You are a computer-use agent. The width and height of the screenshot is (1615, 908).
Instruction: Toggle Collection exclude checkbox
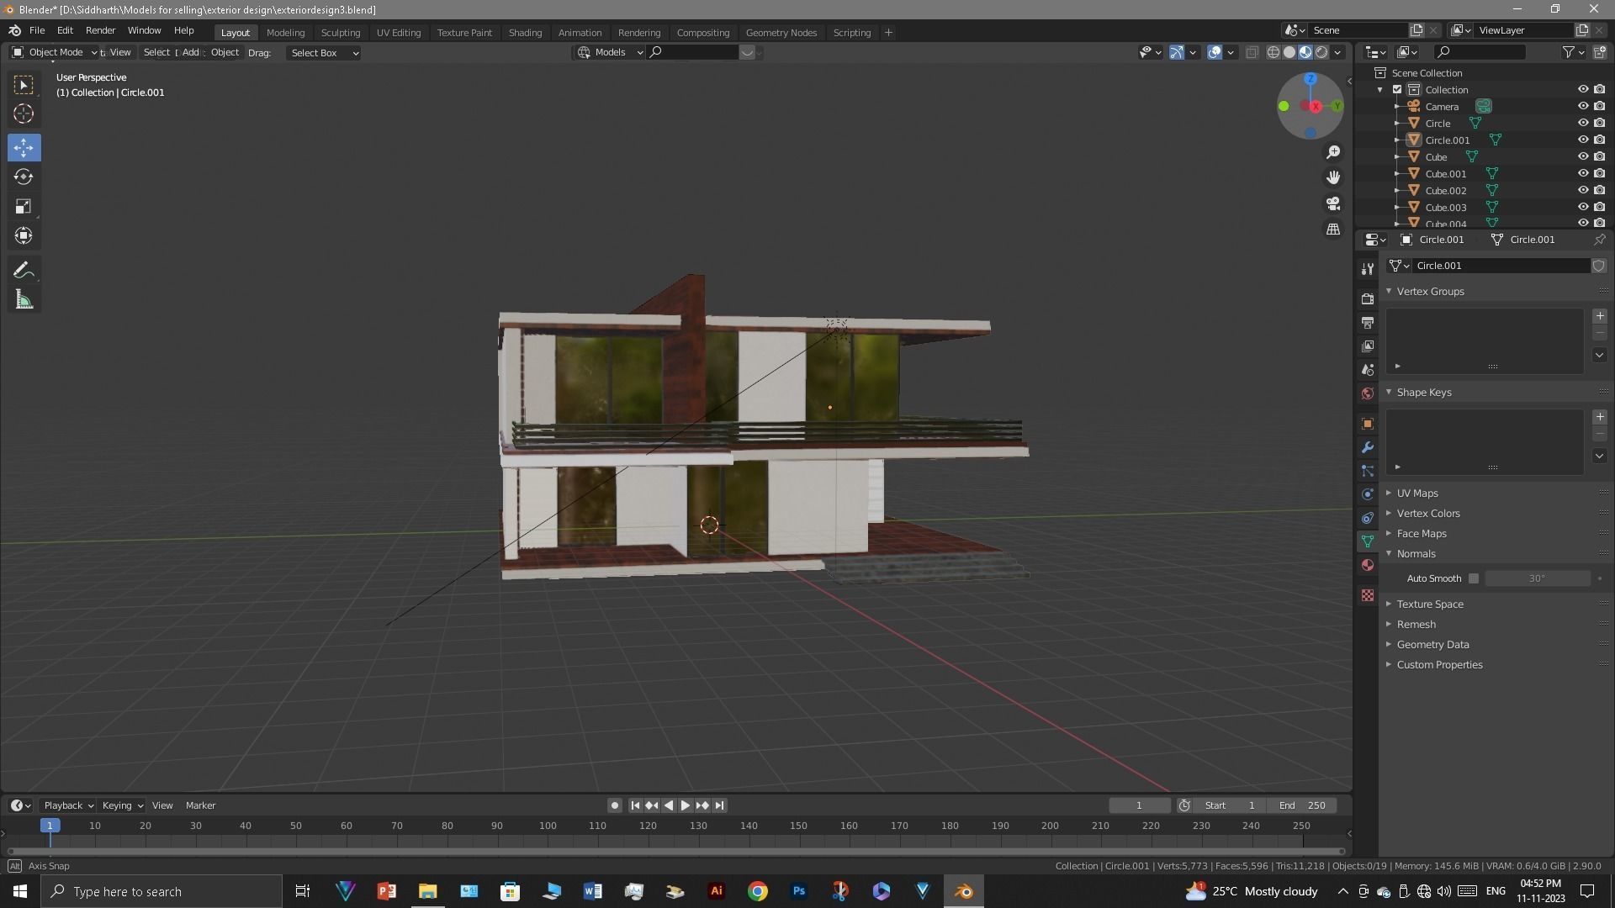(x=1397, y=90)
